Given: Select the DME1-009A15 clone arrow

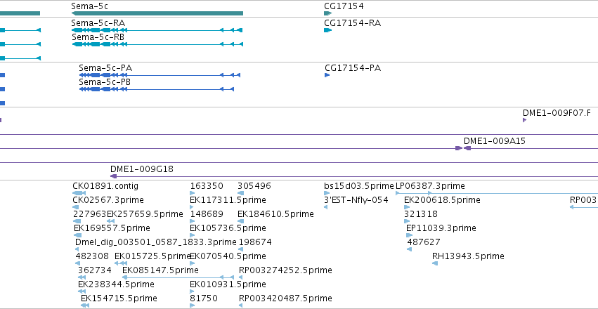Looking at the screenshot, I should (467, 148).
